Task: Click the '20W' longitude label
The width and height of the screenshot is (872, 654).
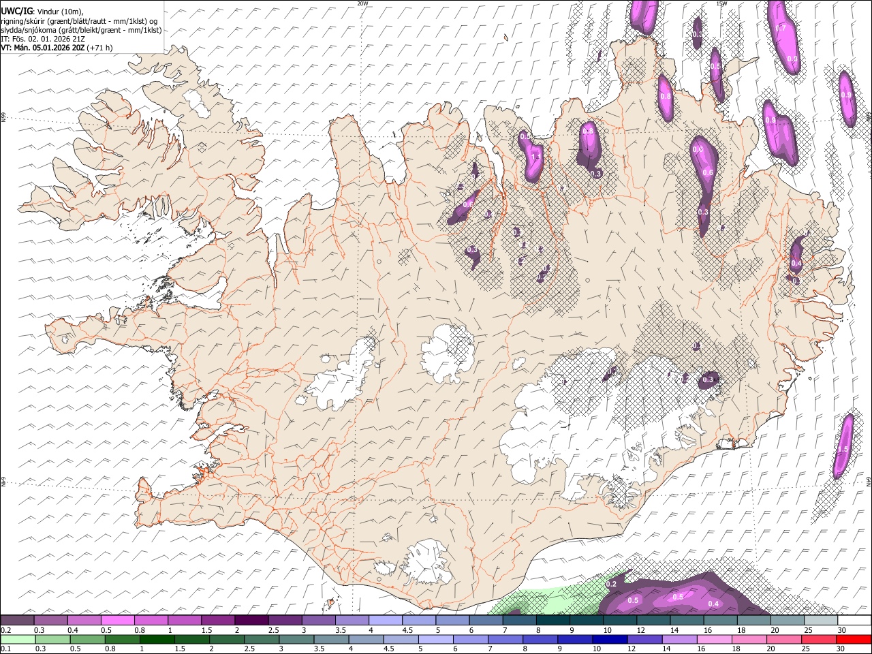Action: pos(362,3)
